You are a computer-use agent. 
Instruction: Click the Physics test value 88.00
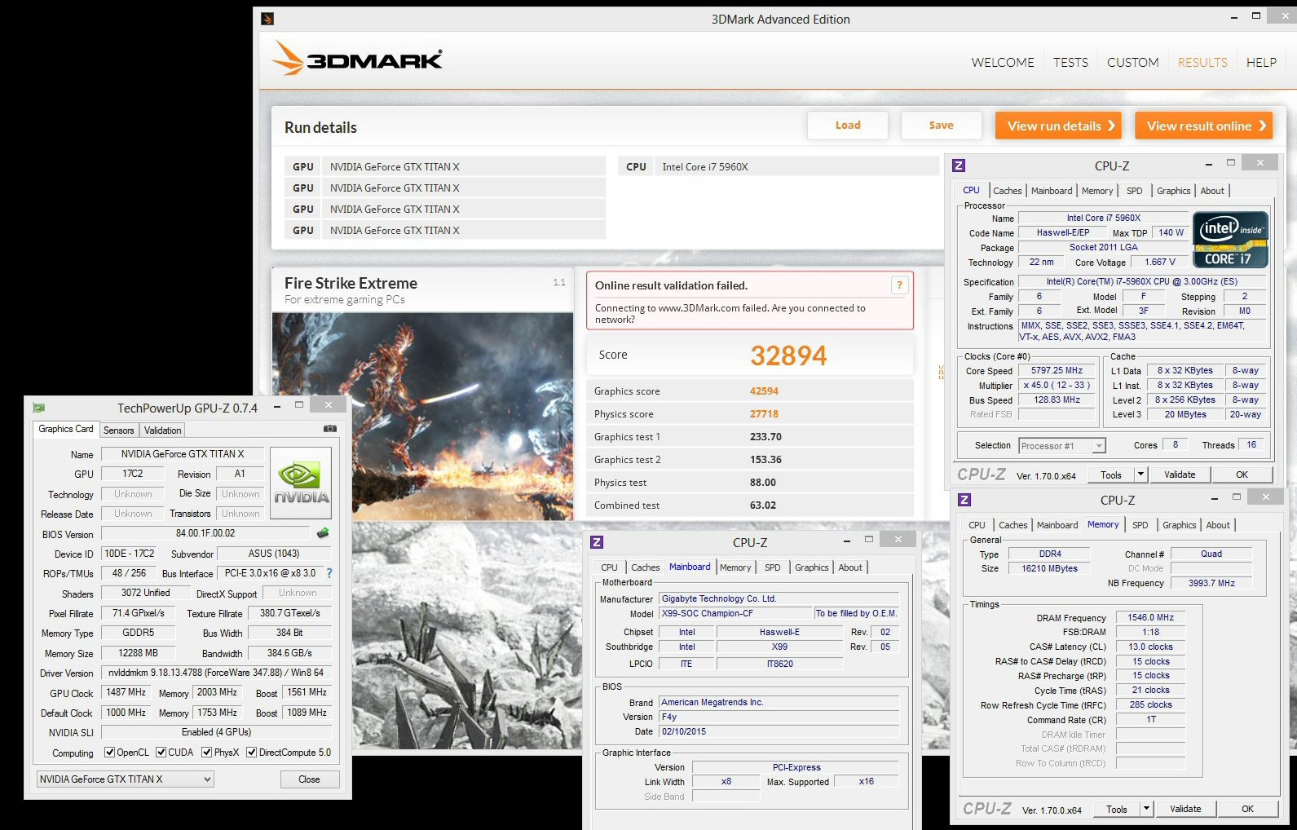coord(763,483)
